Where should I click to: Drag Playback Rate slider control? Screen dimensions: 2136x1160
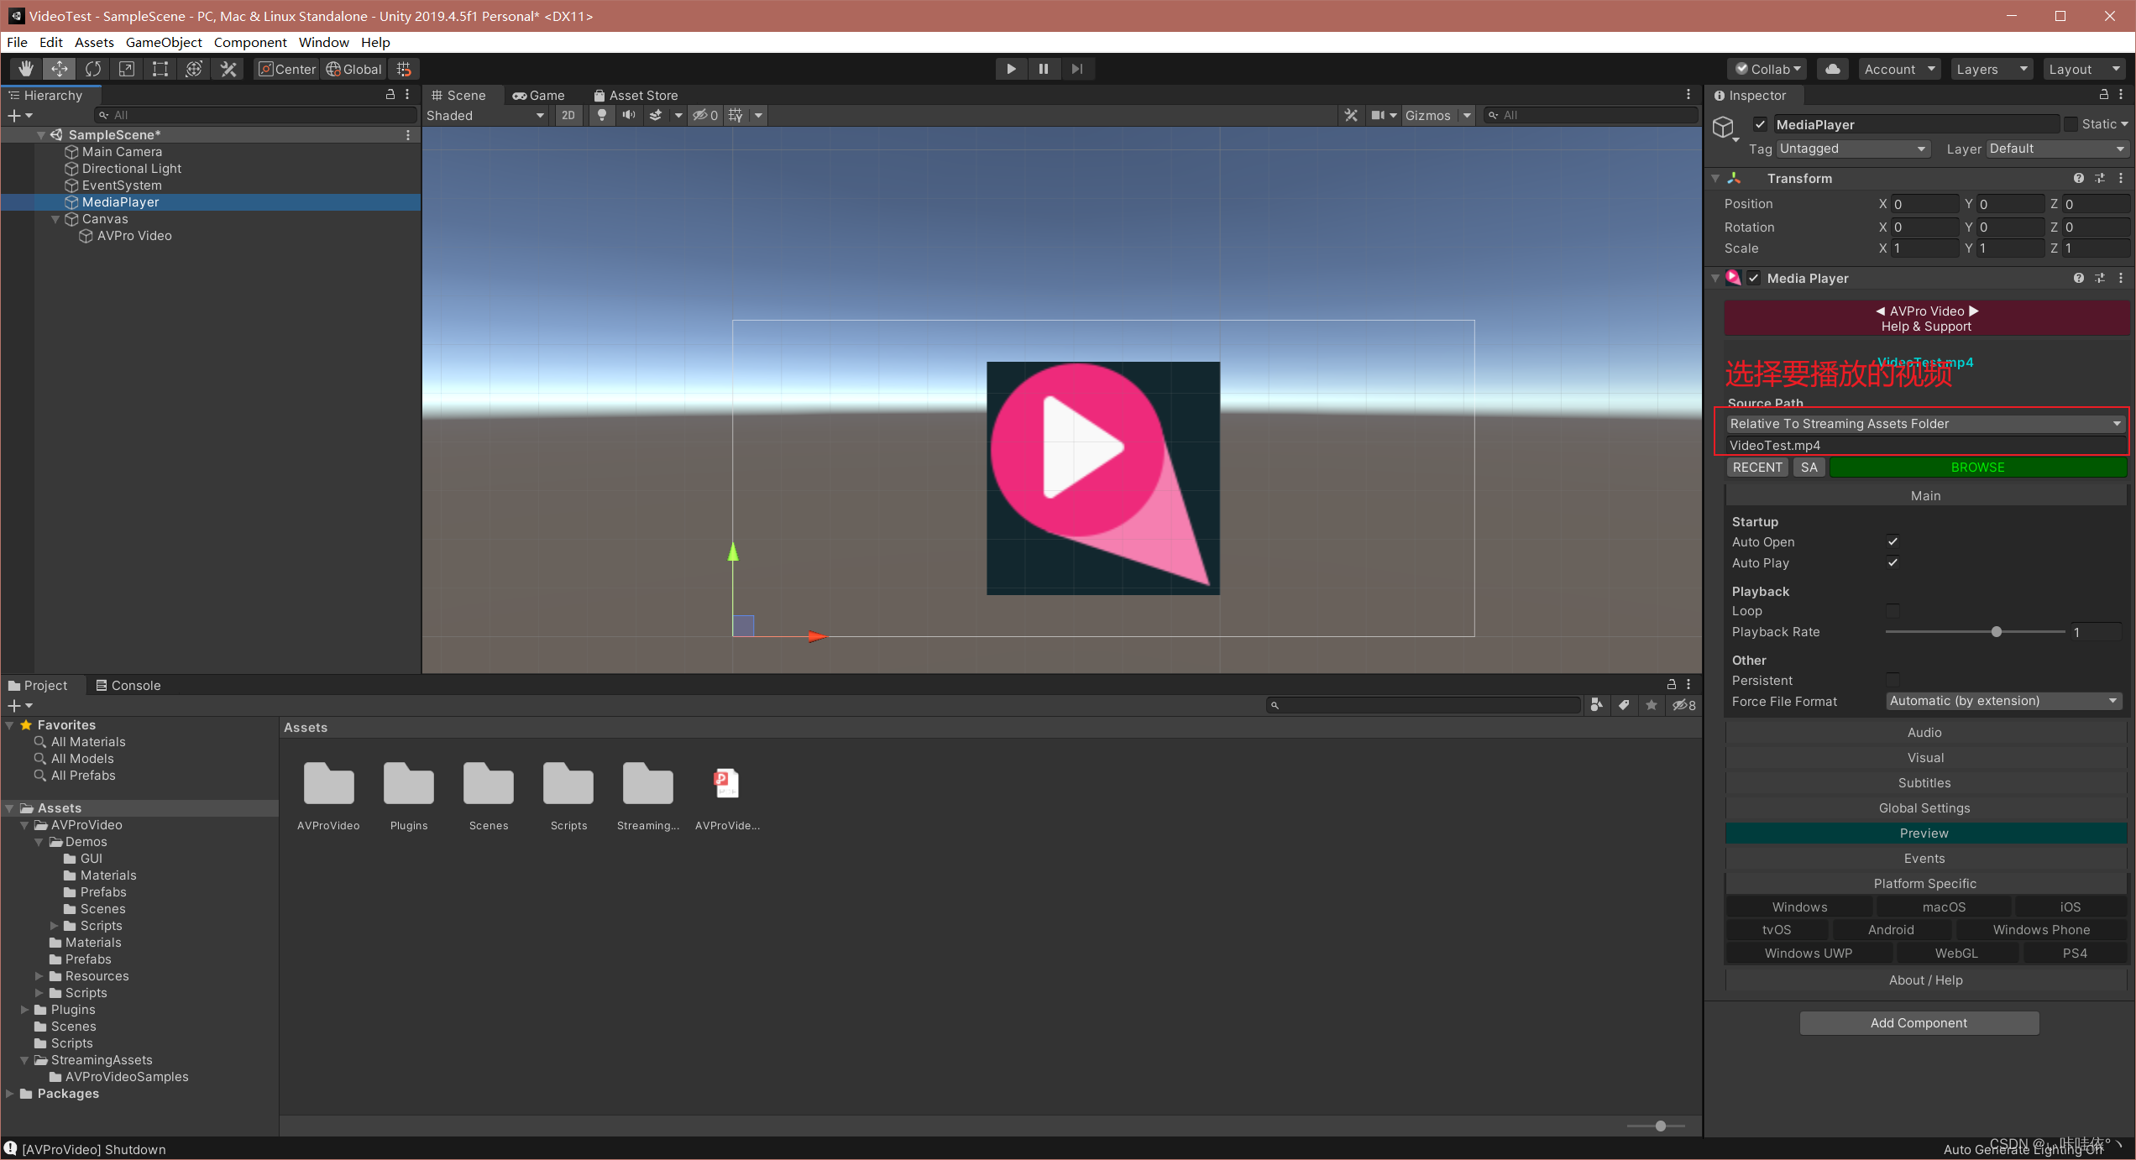tap(1996, 631)
